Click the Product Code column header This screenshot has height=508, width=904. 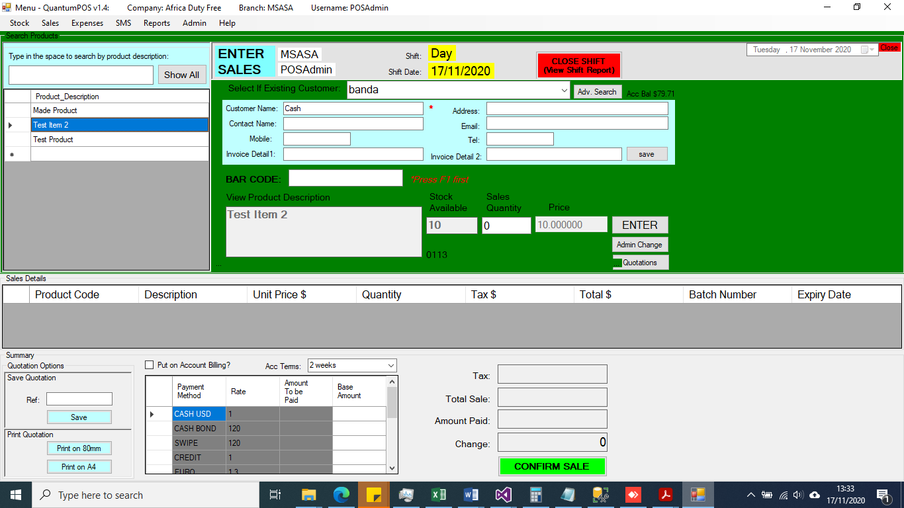(84, 295)
